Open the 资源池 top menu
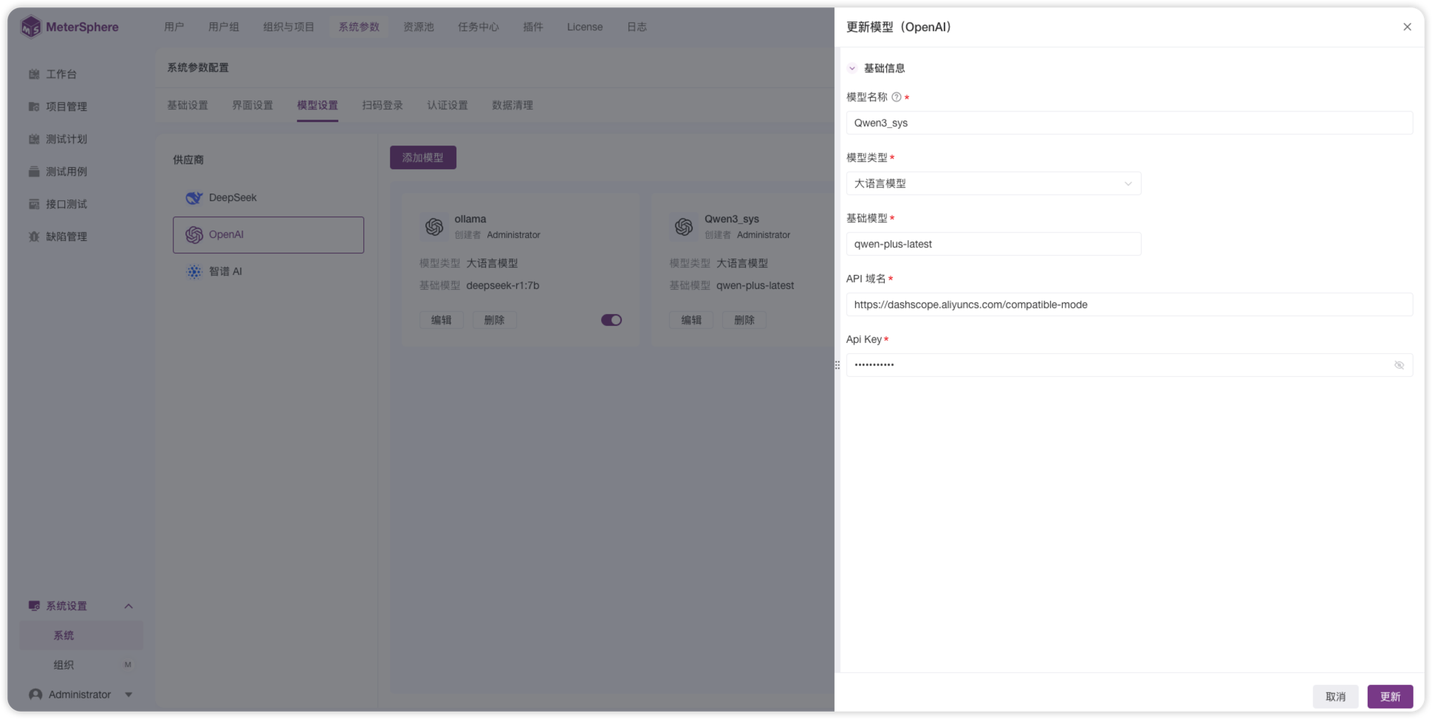 click(x=419, y=27)
